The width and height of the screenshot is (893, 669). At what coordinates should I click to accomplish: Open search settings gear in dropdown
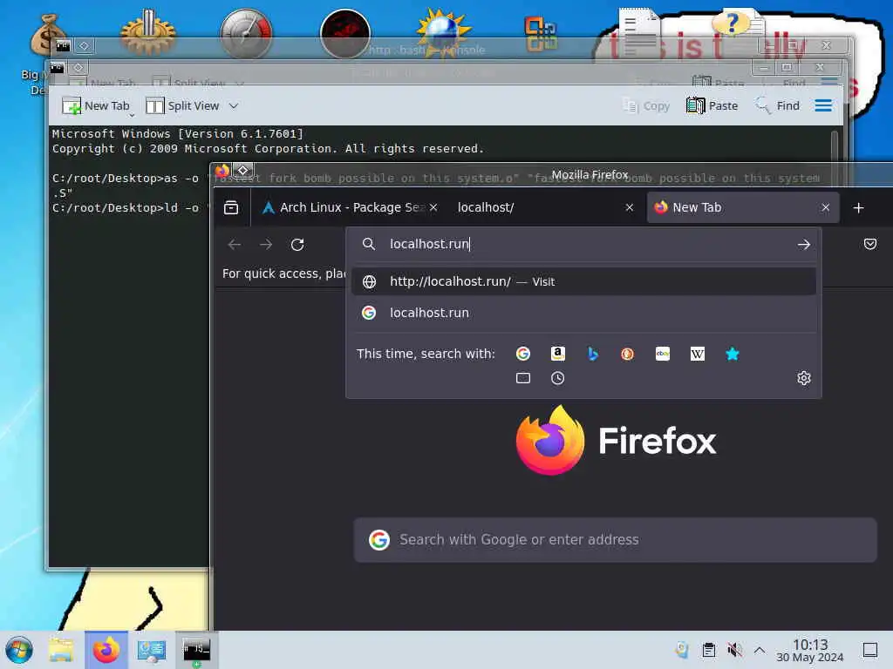coord(803,378)
